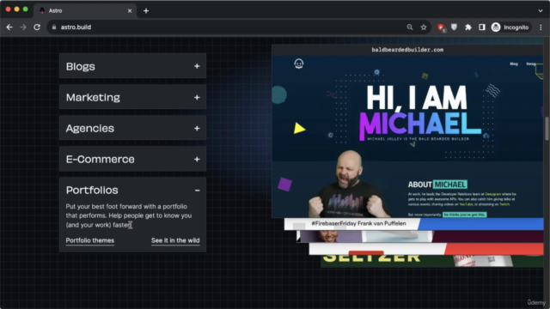This screenshot has height=309, width=550.
Task: Expand the Marketing section
Action: point(132,97)
